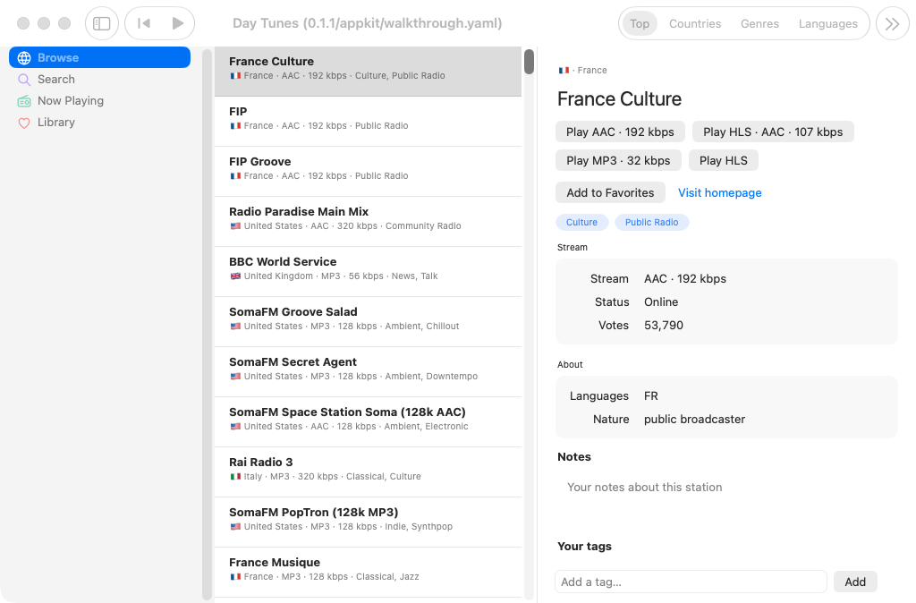Click Play MP3 32 kbps button
Image resolution: width=916 pixels, height=603 pixels.
pos(618,161)
